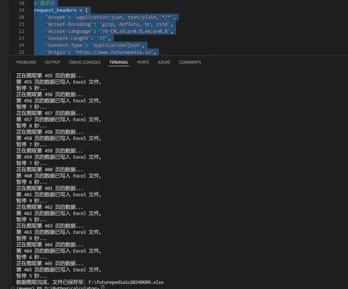Click line number 19 in the gutter
Viewport: 348px width, 289px height.
tap(22, 10)
